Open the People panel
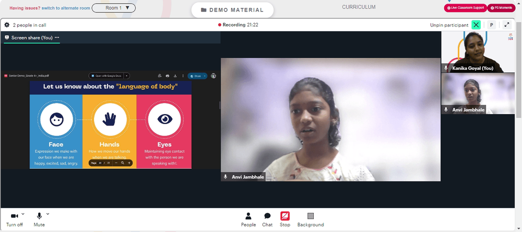 point(248,219)
